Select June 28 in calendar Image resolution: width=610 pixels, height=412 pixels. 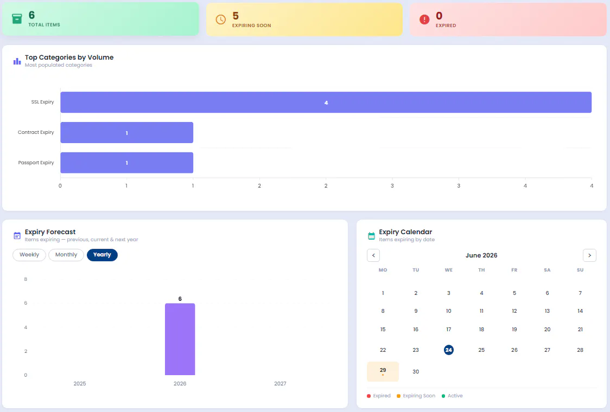coord(580,350)
